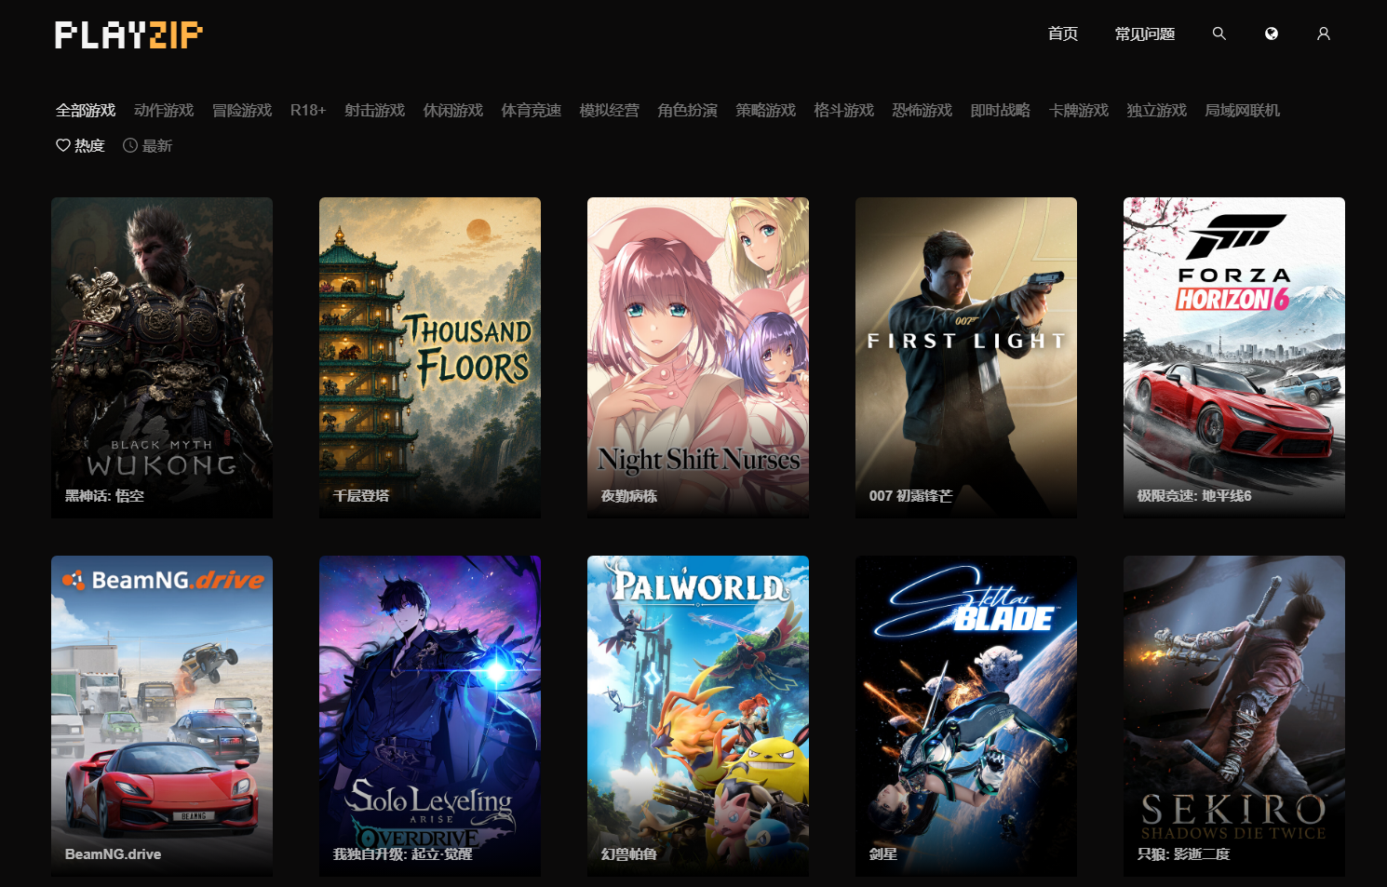This screenshot has height=887, width=1387.
Task: Click the 007 初露锋芒 title text
Action: pyautogui.click(x=910, y=496)
